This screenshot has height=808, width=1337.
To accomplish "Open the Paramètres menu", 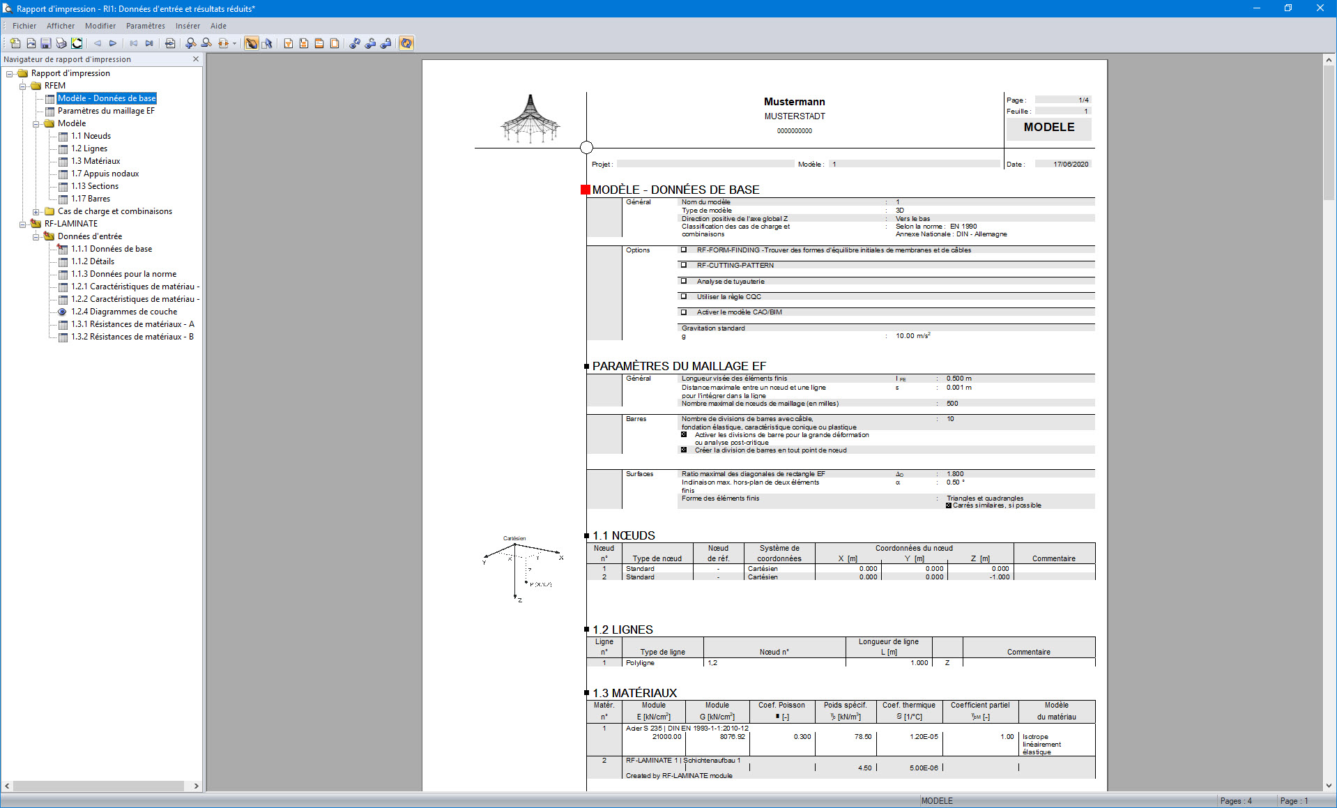I will point(145,26).
